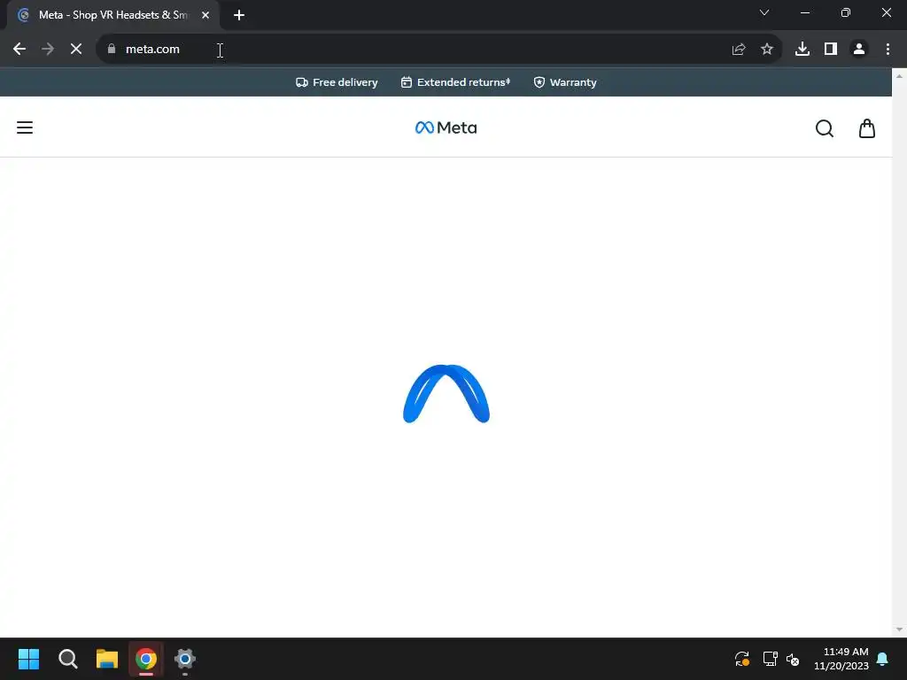Open the tab search dropdown
Image resolution: width=907 pixels, height=680 pixels.
pos(764,12)
